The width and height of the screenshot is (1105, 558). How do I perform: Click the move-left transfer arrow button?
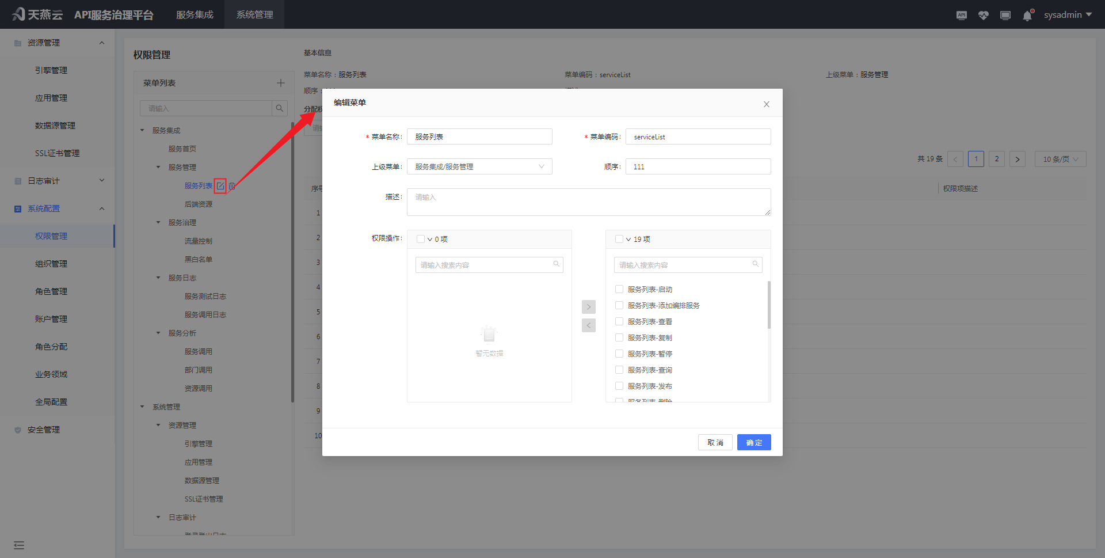coord(588,326)
